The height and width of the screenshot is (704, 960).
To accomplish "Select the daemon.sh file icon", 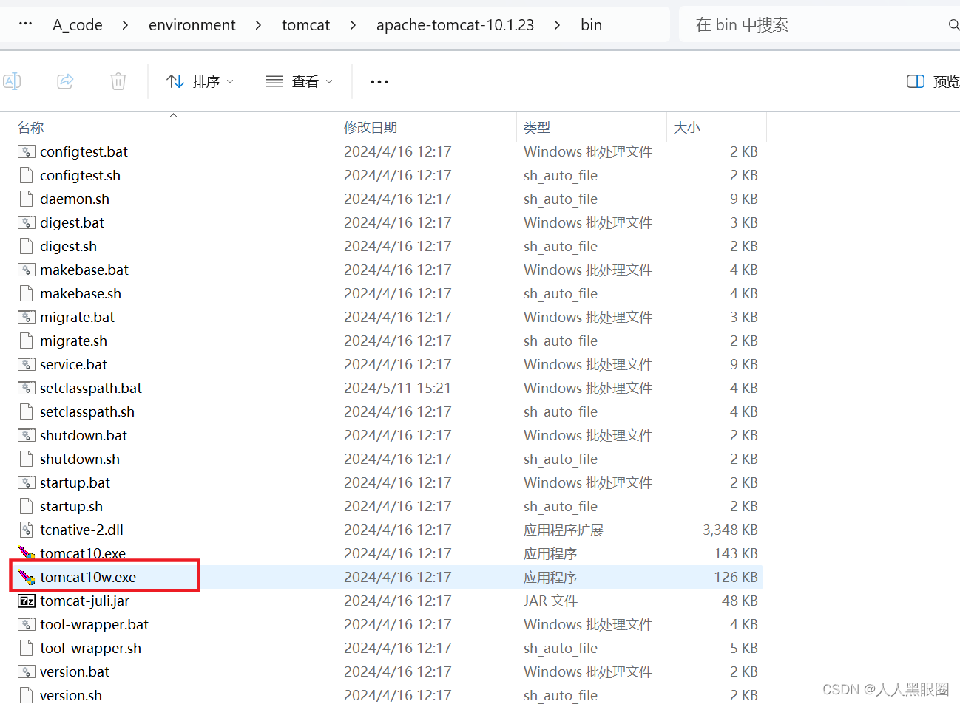I will (x=27, y=199).
